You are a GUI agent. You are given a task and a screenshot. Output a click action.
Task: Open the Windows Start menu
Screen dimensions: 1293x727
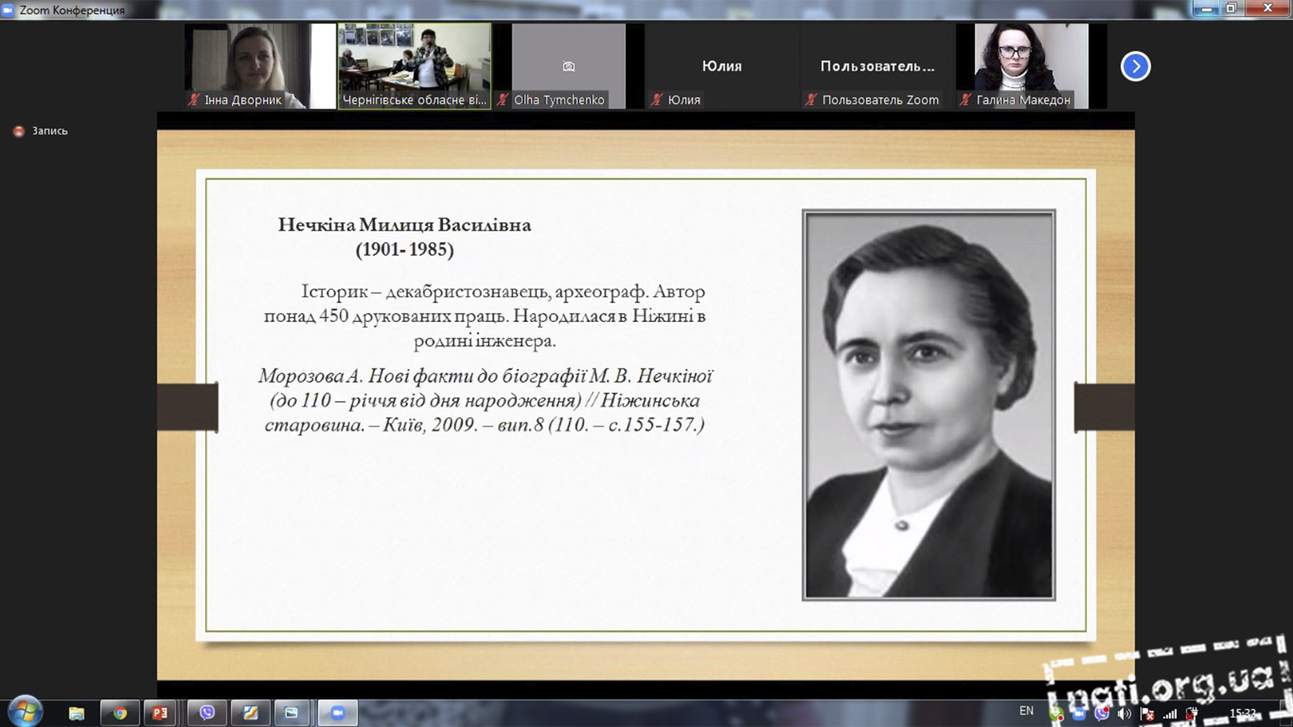coord(24,712)
